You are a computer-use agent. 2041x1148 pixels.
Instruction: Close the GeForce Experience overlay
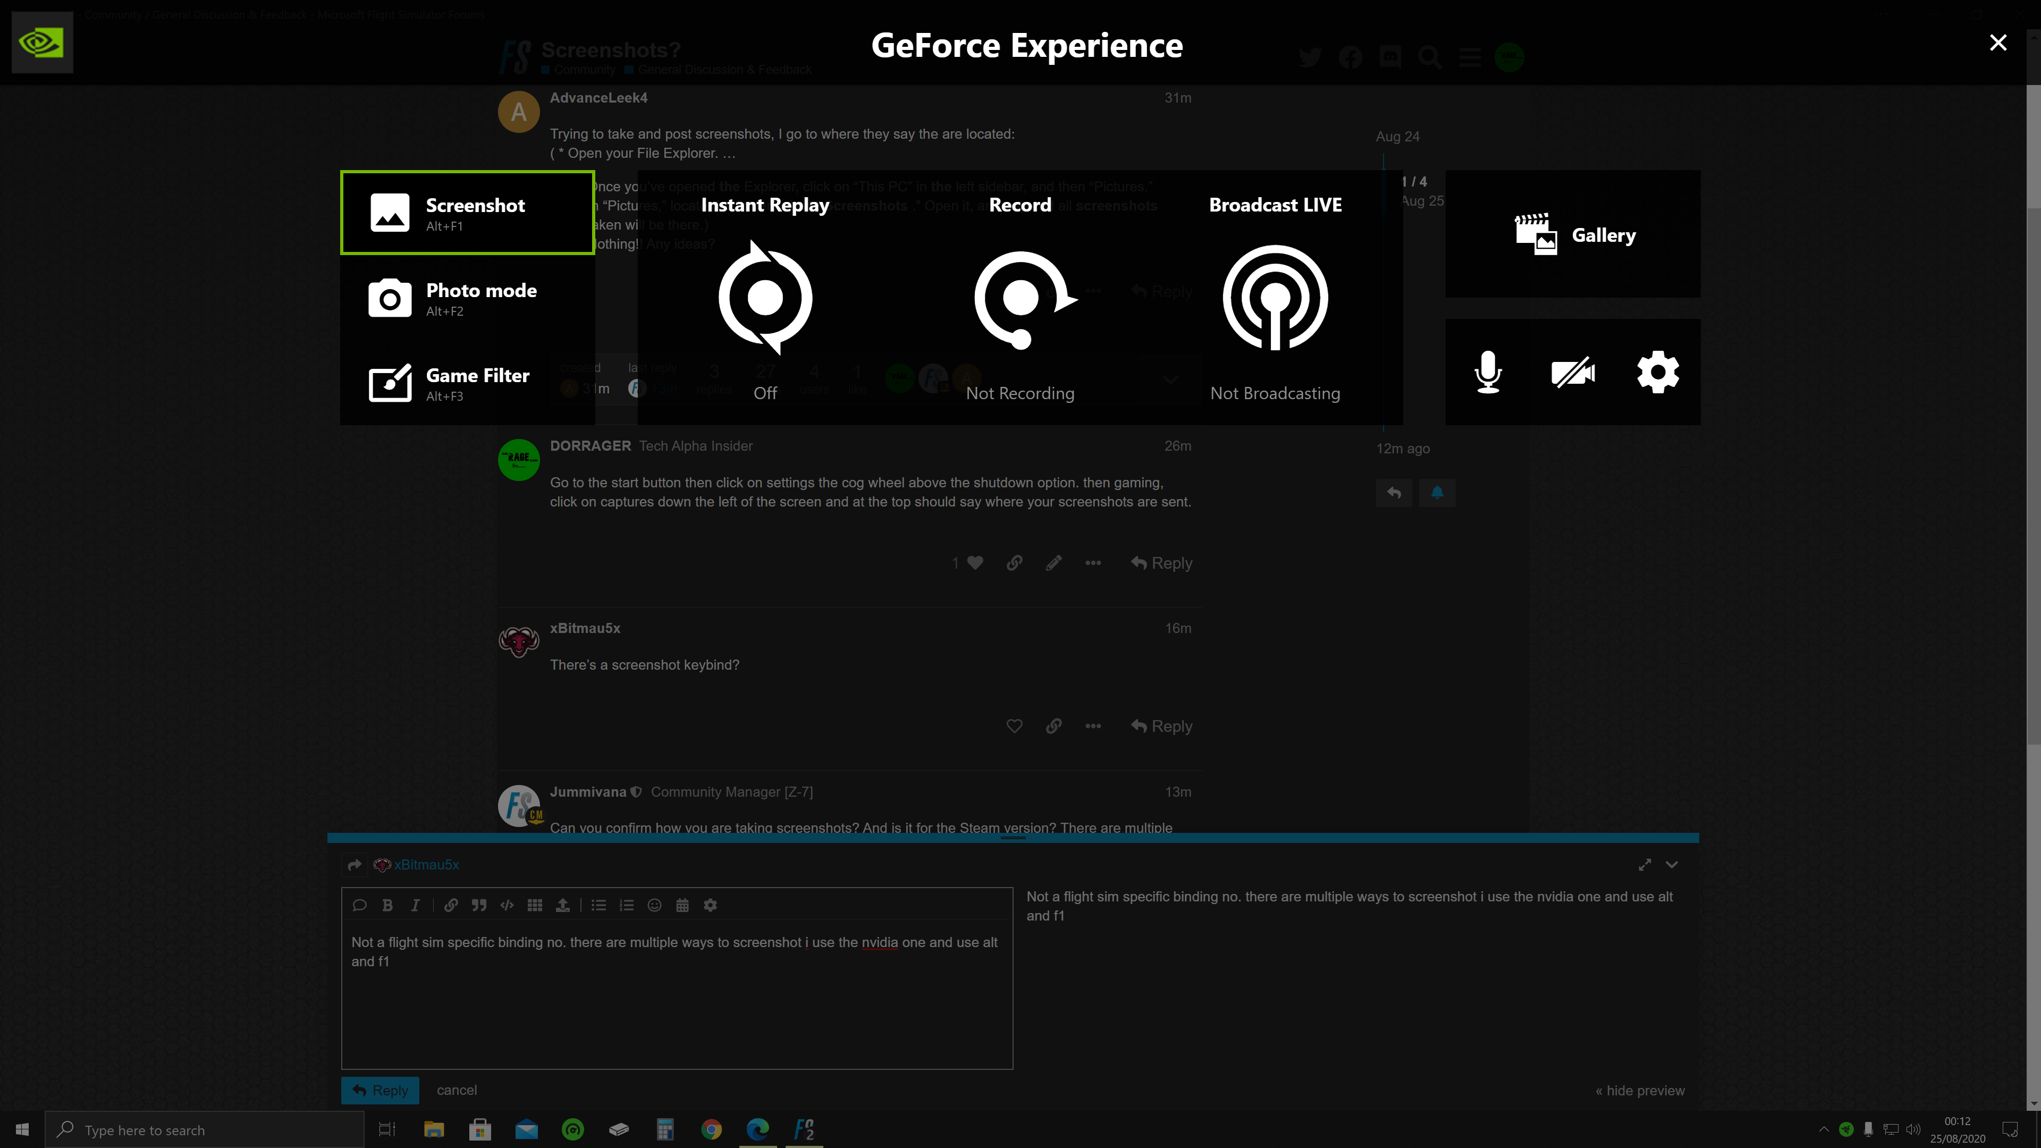[1997, 42]
